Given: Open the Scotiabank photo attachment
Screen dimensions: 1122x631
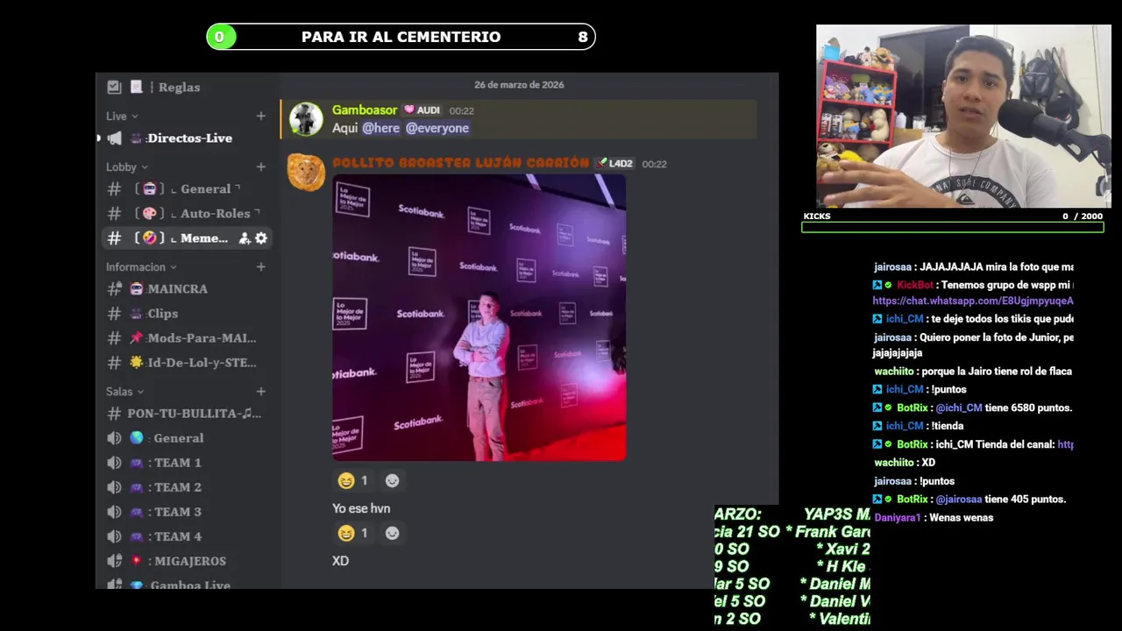Looking at the screenshot, I should (479, 317).
